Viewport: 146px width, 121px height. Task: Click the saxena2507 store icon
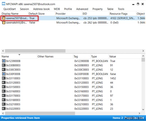coord(4,18)
